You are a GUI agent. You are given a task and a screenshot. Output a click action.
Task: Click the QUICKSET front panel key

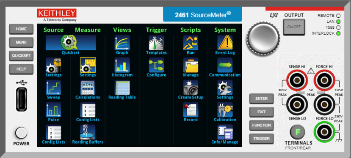point(21,56)
